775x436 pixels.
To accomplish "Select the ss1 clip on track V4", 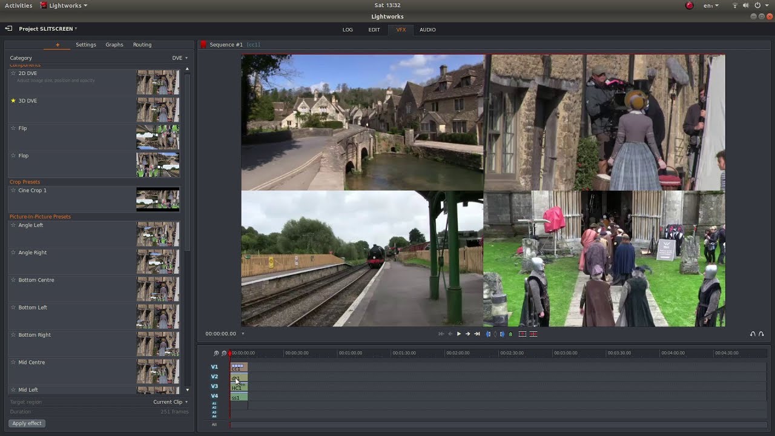I will pos(239,397).
